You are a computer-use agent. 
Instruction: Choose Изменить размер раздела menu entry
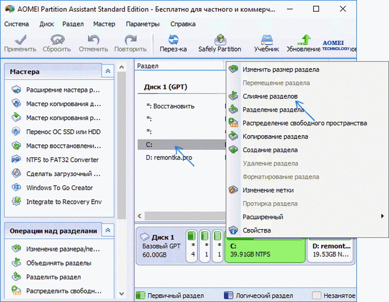point(281,70)
